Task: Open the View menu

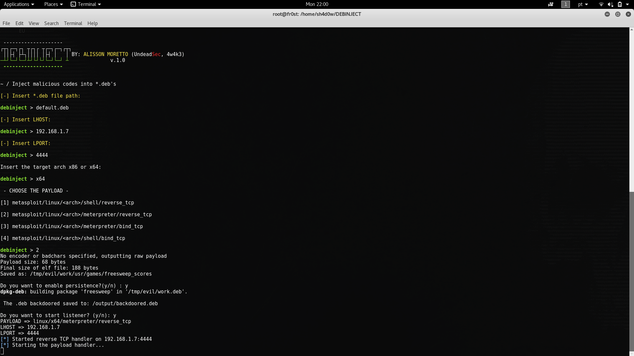Action: [34, 23]
